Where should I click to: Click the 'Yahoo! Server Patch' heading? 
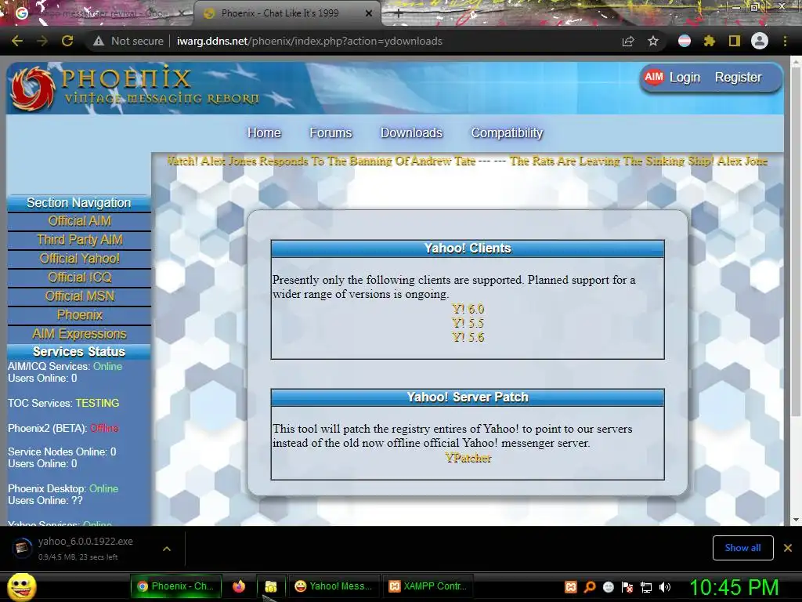tap(468, 397)
